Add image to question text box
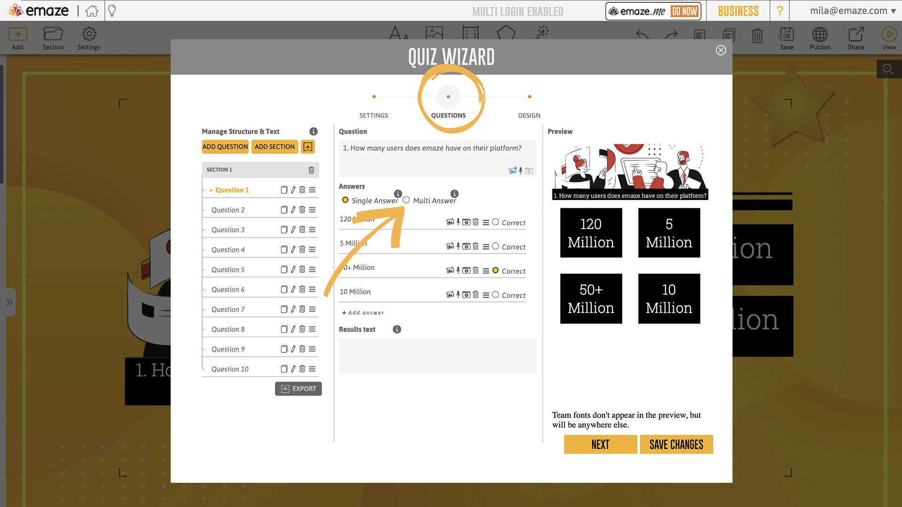Screen dimensions: 902x507 click(x=513, y=171)
